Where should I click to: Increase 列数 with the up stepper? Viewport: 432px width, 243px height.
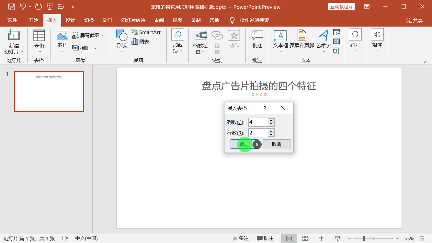point(271,120)
